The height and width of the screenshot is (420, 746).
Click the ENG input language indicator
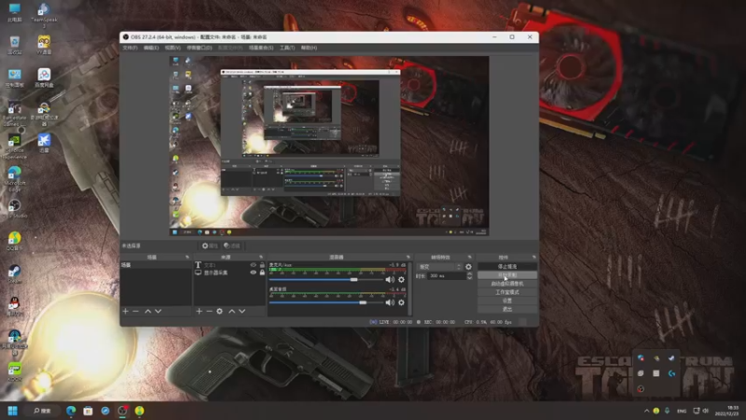[682, 411]
